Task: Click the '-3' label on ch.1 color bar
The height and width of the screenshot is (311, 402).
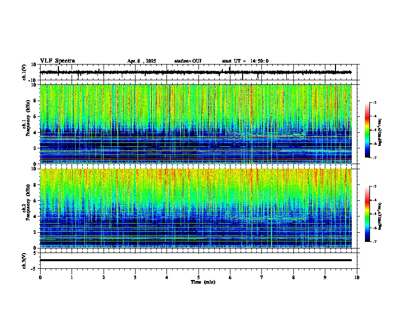Action: [374, 103]
